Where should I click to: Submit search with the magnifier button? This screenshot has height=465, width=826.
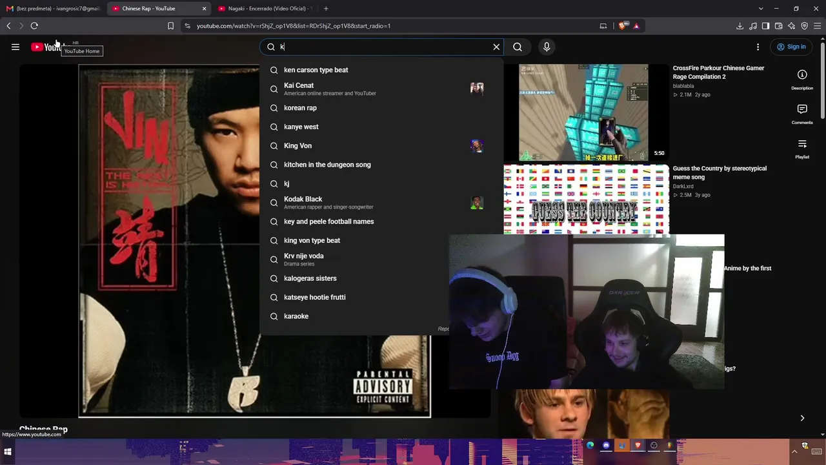tap(518, 46)
